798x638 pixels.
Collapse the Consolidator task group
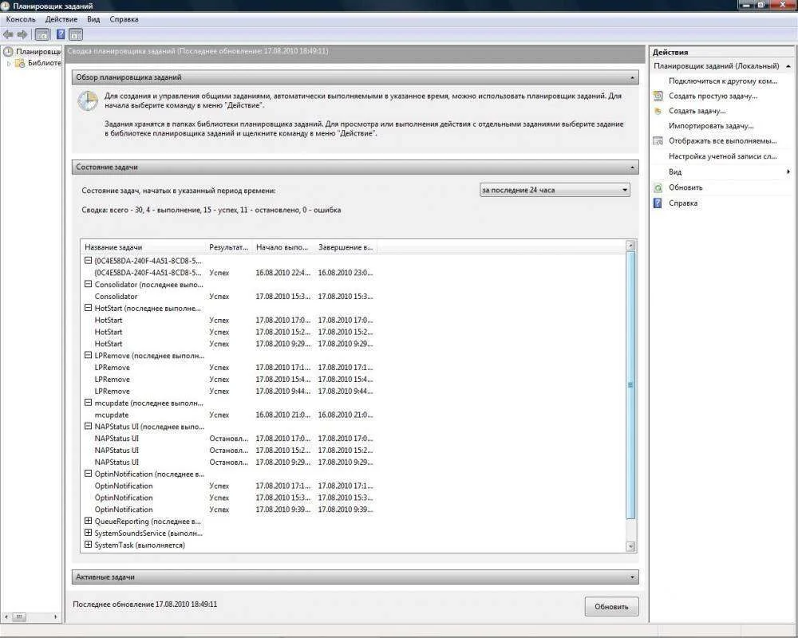coord(88,285)
